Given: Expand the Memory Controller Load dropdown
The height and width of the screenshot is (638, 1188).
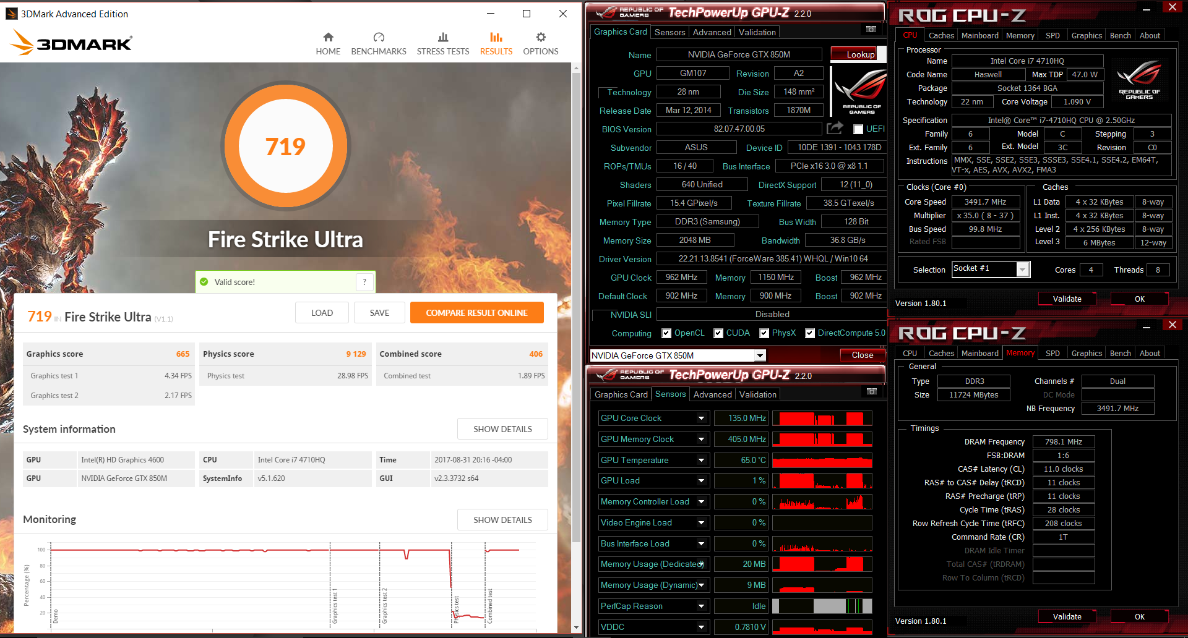Looking at the screenshot, I should (701, 502).
